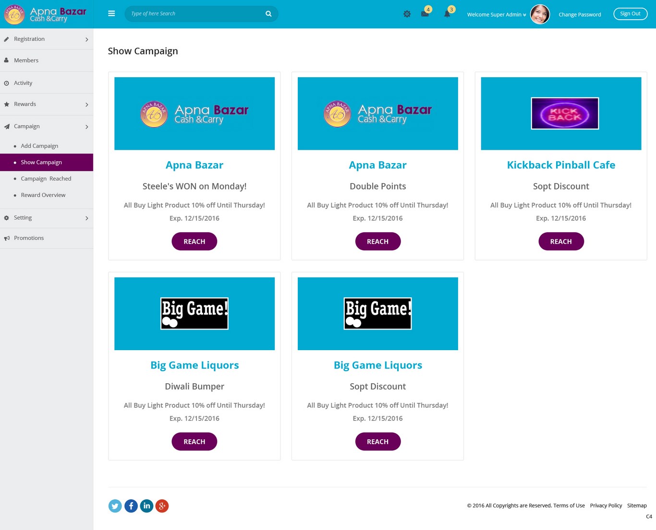Image resolution: width=656 pixels, height=530 pixels.
Task: Open Big Game Liquors Sopt Discount banner image
Action: (x=378, y=314)
